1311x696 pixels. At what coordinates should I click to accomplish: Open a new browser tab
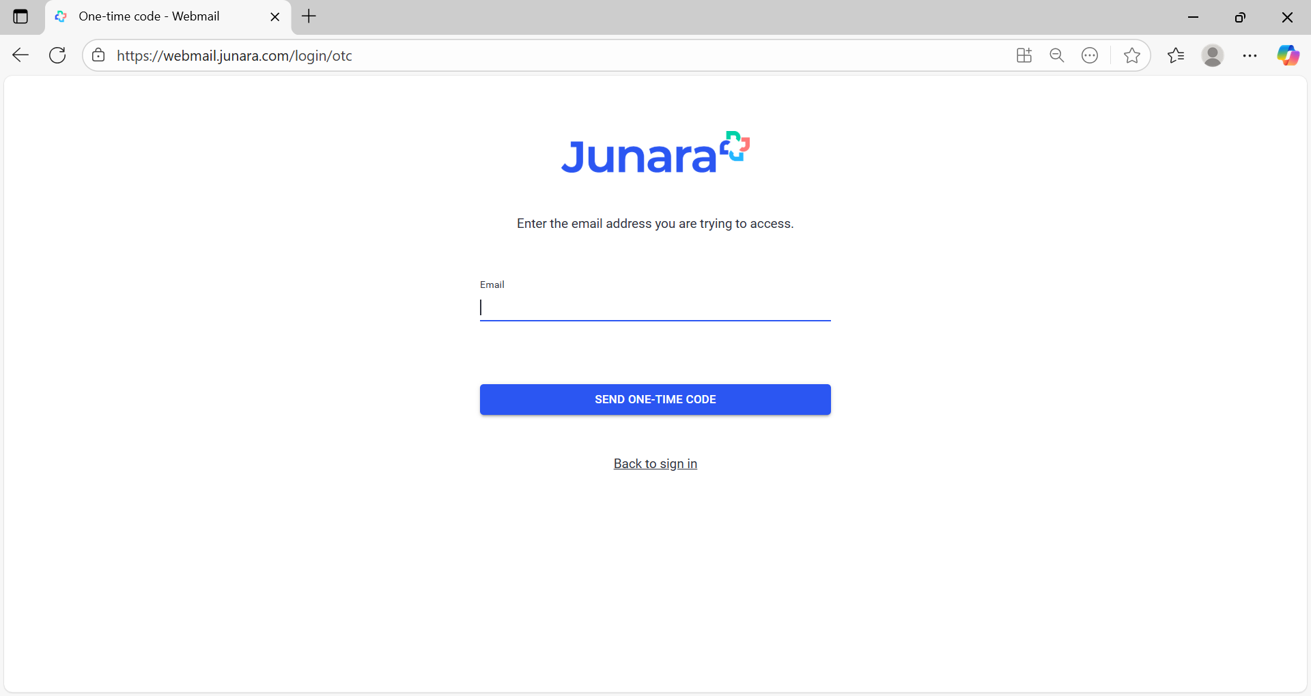[x=309, y=16]
